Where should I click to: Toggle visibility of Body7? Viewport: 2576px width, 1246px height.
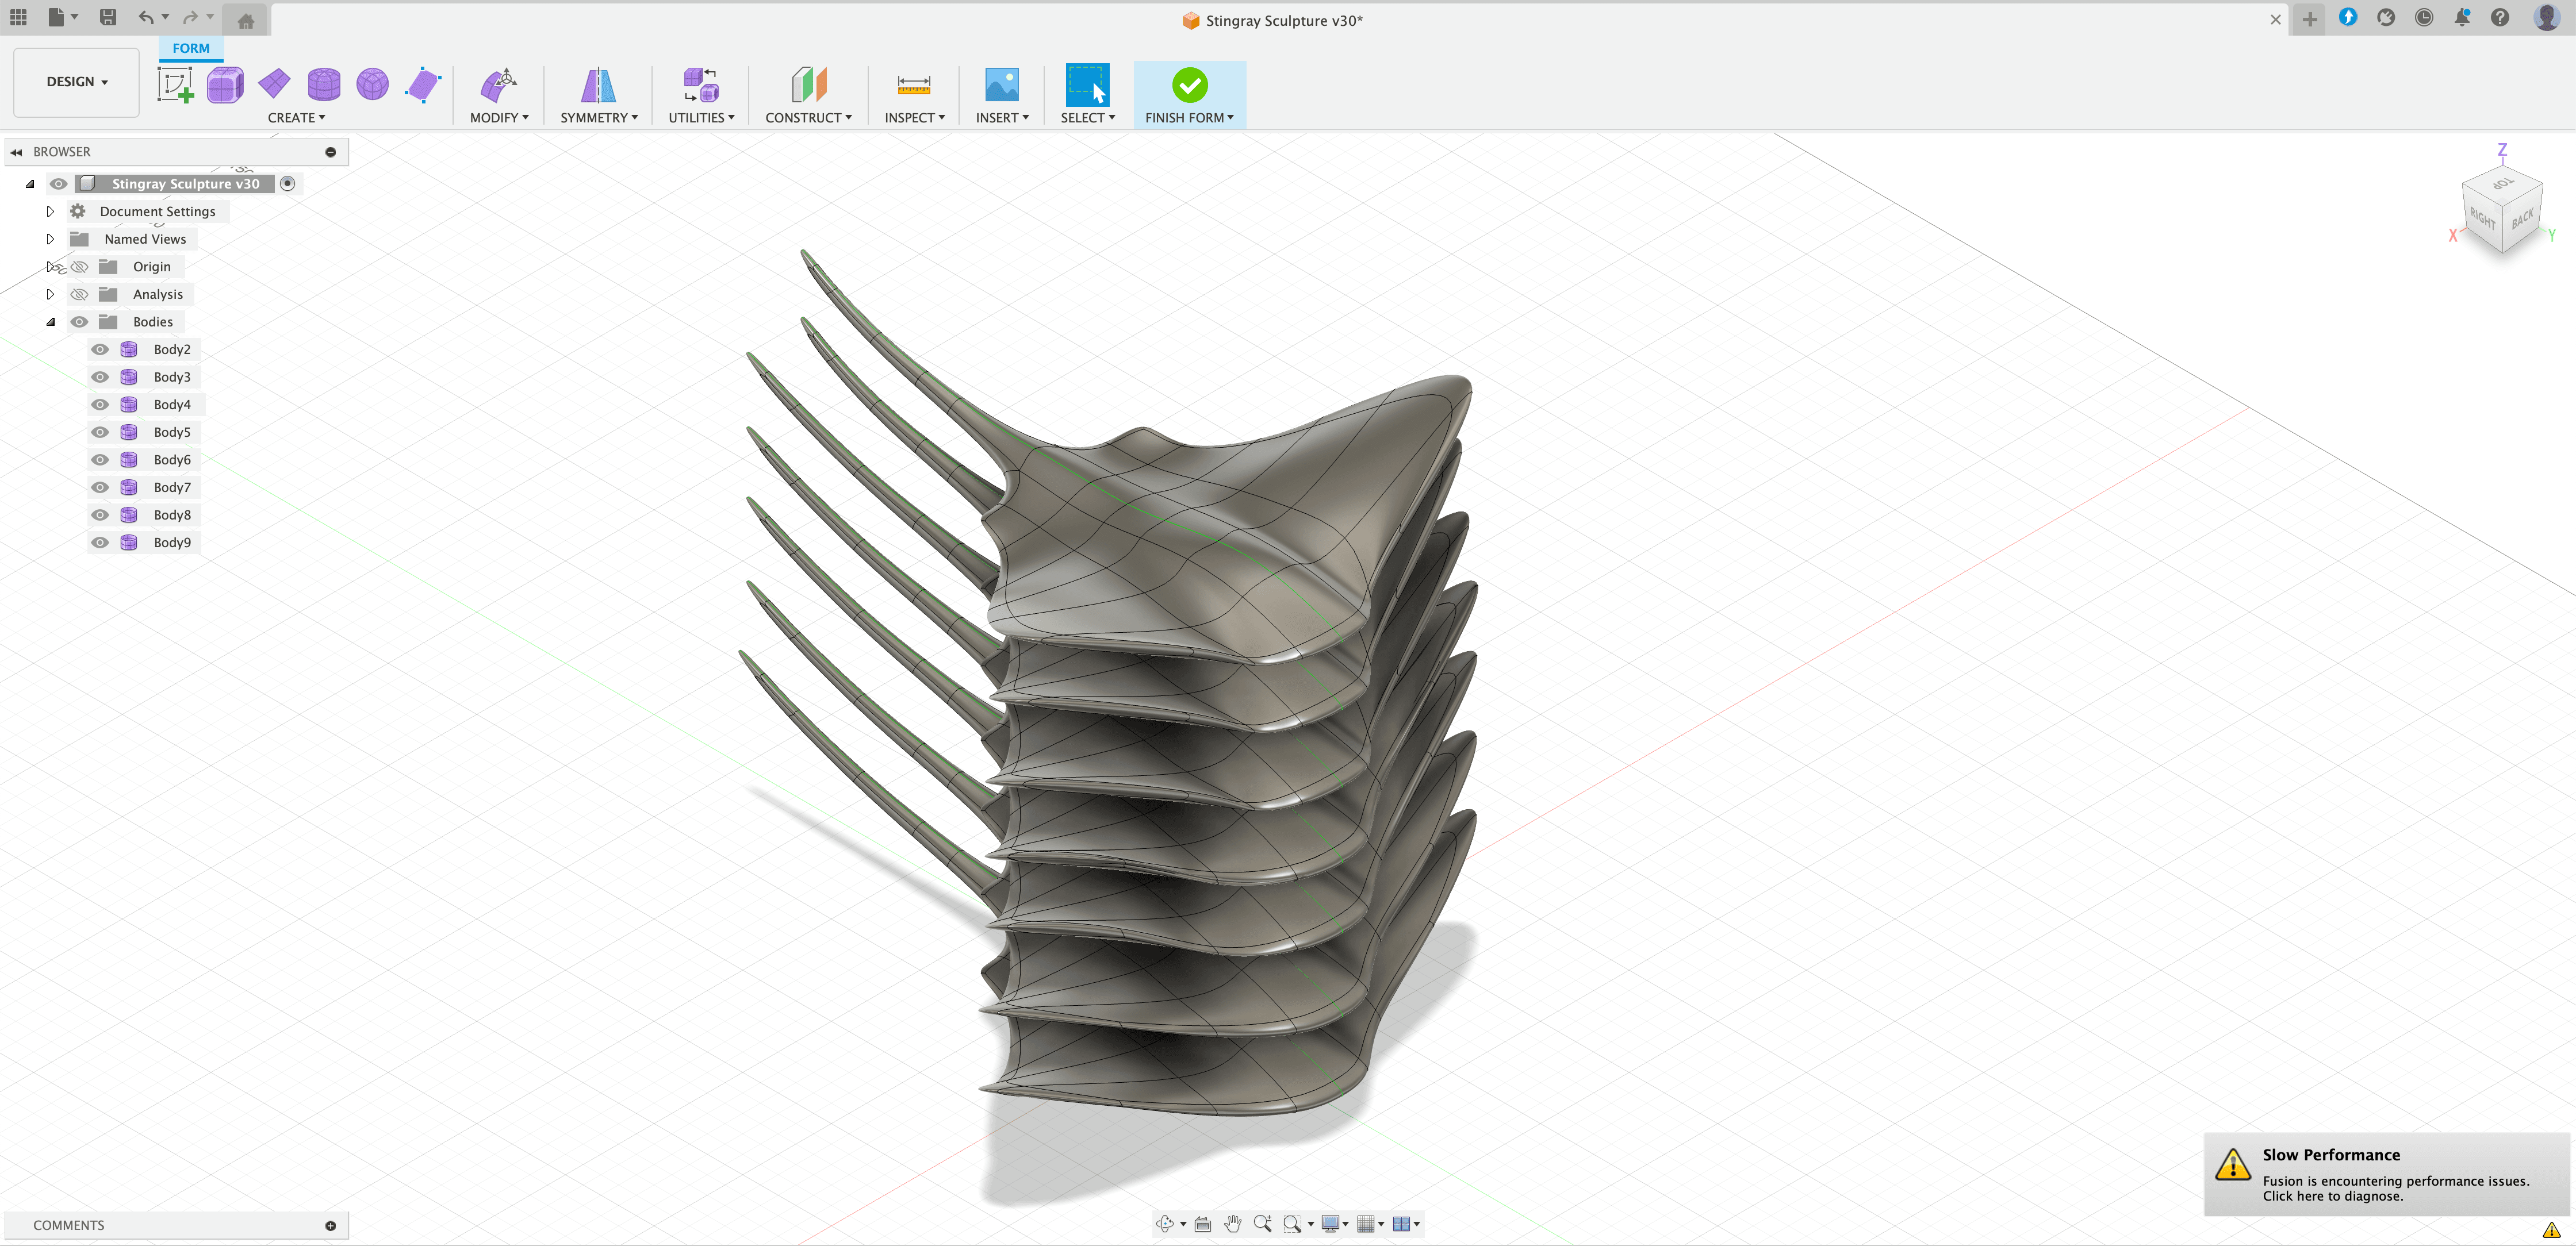(x=100, y=487)
